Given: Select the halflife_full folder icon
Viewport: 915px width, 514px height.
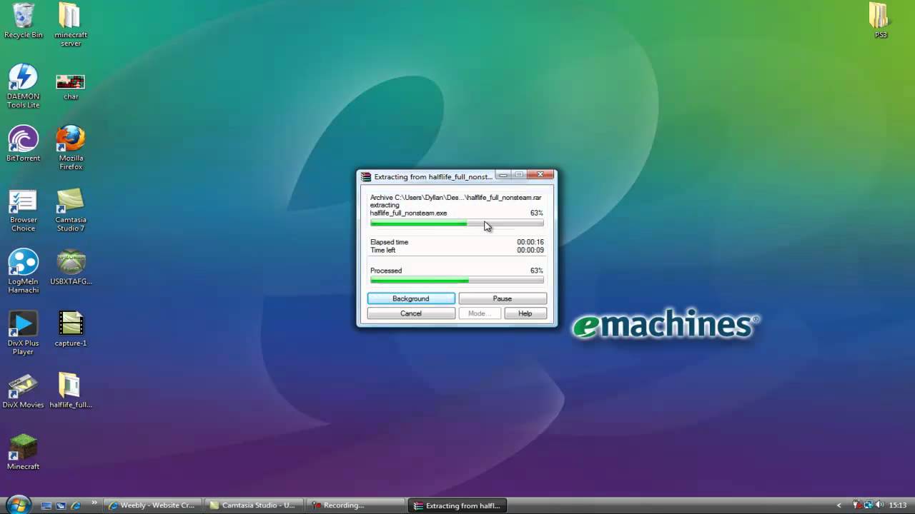Looking at the screenshot, I should point(71,390).
